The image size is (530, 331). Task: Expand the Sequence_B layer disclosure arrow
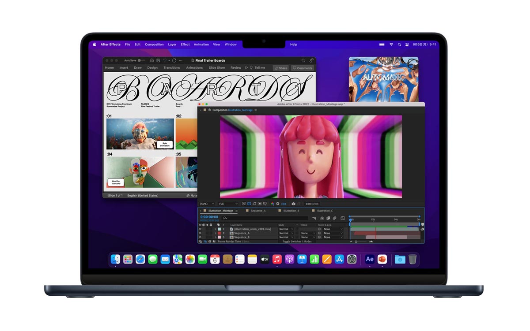pos(216,237)
